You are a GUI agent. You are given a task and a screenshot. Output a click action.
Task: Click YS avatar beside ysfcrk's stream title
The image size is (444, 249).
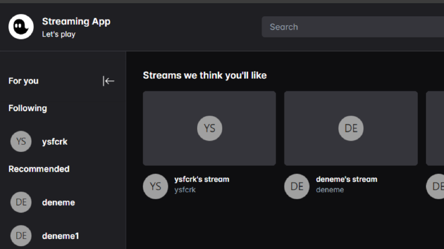tap(156, 186)
